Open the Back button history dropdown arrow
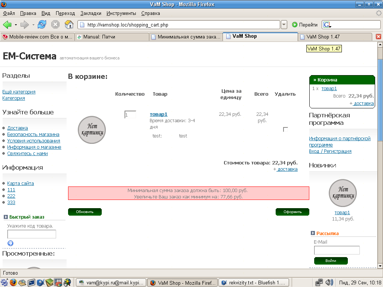383x287 pixels. [16, 25]
